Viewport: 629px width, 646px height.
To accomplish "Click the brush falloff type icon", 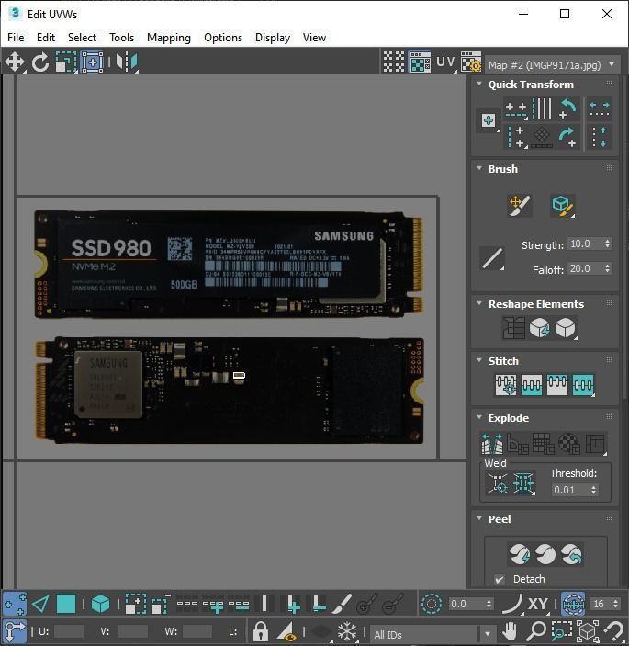I will [492, 259].
